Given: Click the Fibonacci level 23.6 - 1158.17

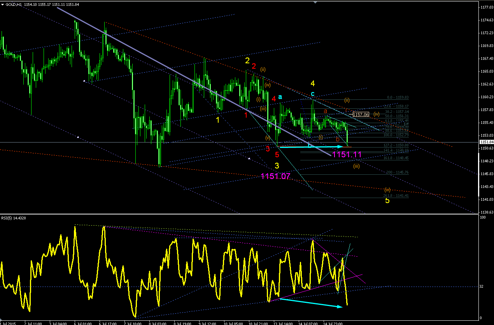Looking at the screenshot, I should [x=396, y=106].
